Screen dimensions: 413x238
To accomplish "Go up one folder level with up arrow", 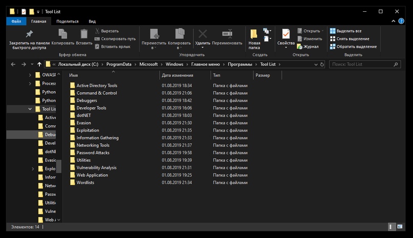I will [39, 64].
